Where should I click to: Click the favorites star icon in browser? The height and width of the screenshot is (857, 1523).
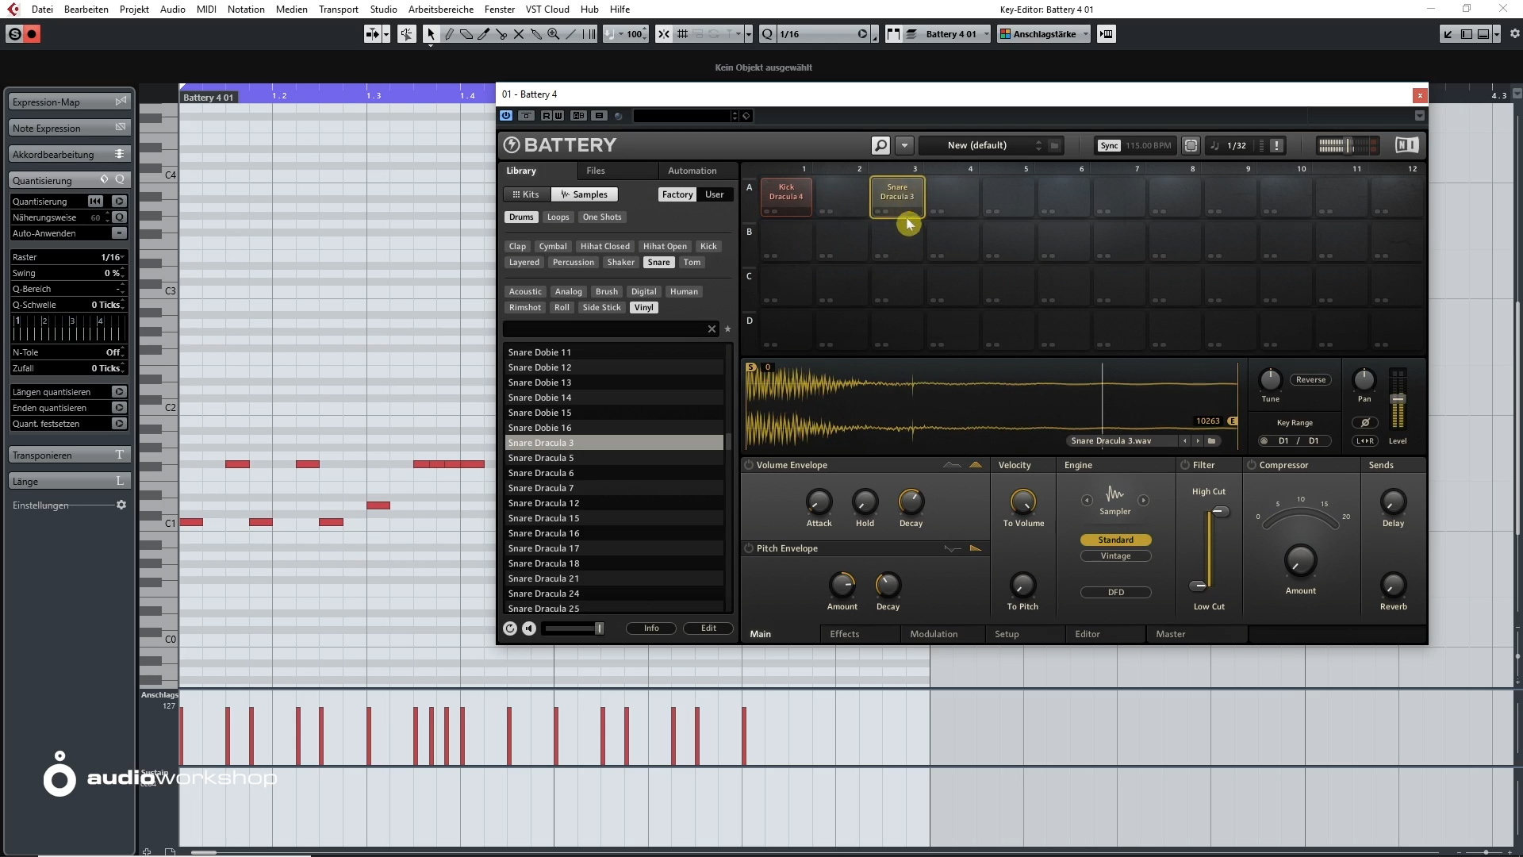[x=727, y=329]
